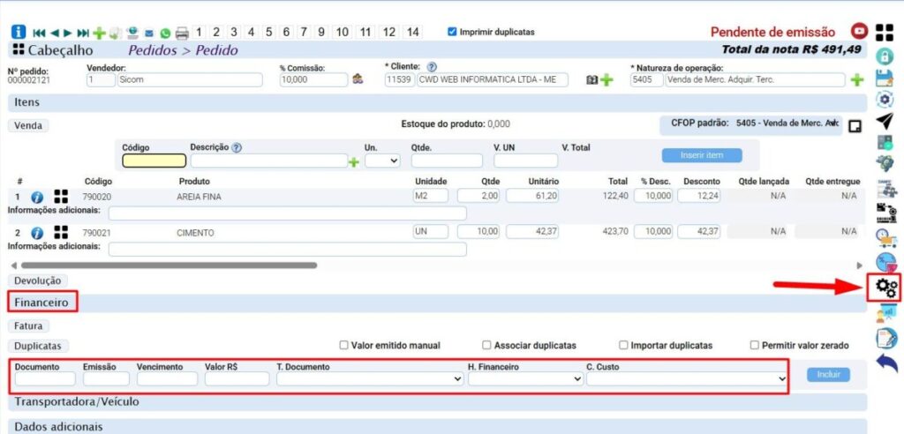Open the H. Financeiro dropdown
The width and height of the screenshot is (904, 434).
pyautogui.click(x=525, y=378)
